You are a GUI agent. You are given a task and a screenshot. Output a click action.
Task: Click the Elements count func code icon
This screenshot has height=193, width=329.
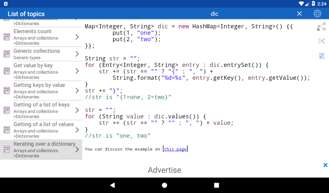point(7,37)
